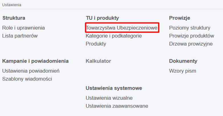
Task: Click Kampanie i powiadomienia heading
Action: click(x=35, y=61)
